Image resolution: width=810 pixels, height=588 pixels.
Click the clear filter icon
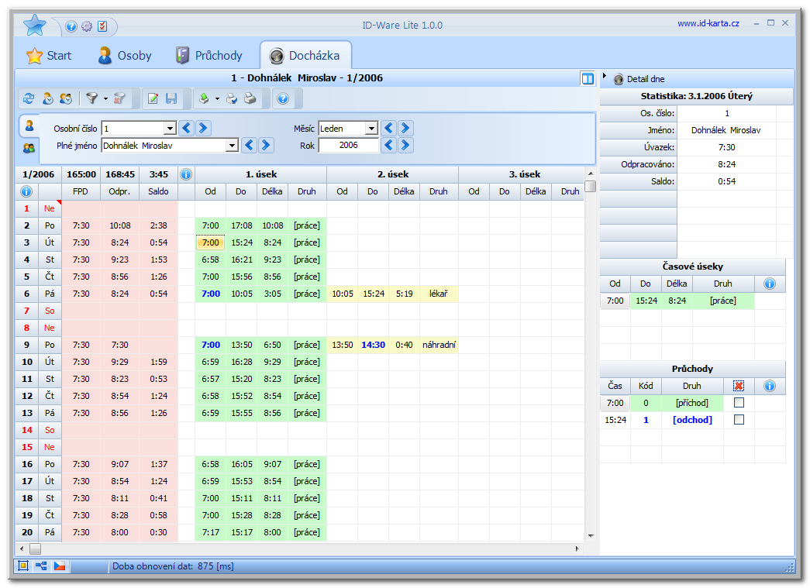pyautogui.click(x=119, y=98)
